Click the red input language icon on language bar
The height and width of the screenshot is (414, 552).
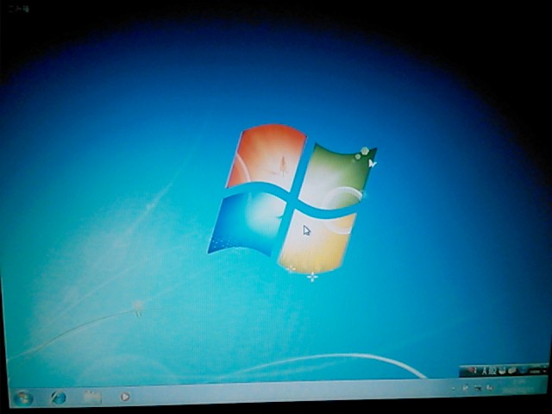click(x=472, y=370)
